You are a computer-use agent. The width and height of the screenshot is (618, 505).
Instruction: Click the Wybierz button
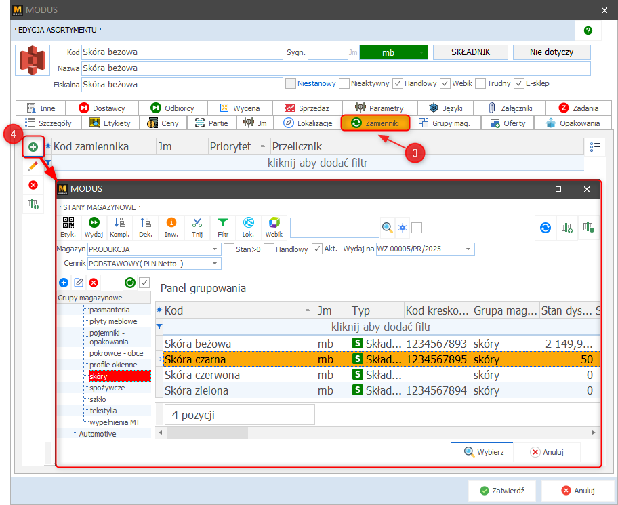482,452
